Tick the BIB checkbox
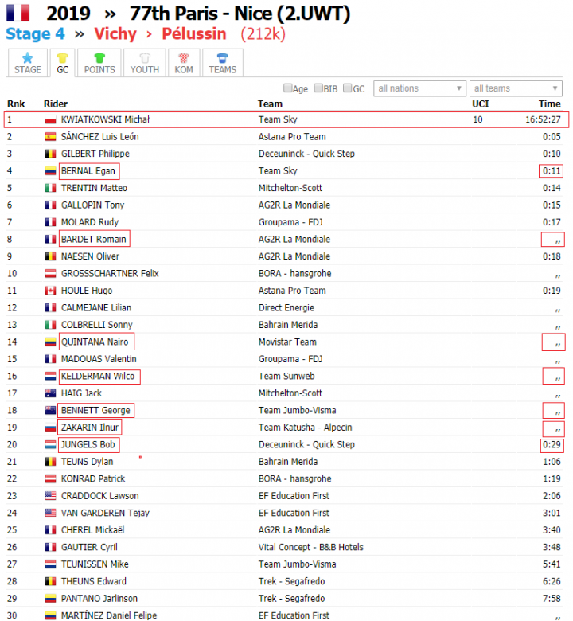 tap(318, 88)
